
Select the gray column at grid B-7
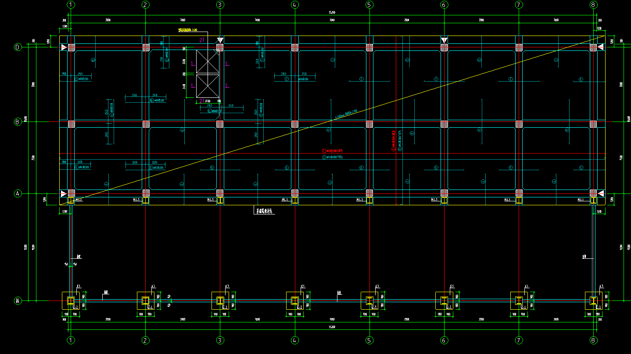click(x=519, y=124)
